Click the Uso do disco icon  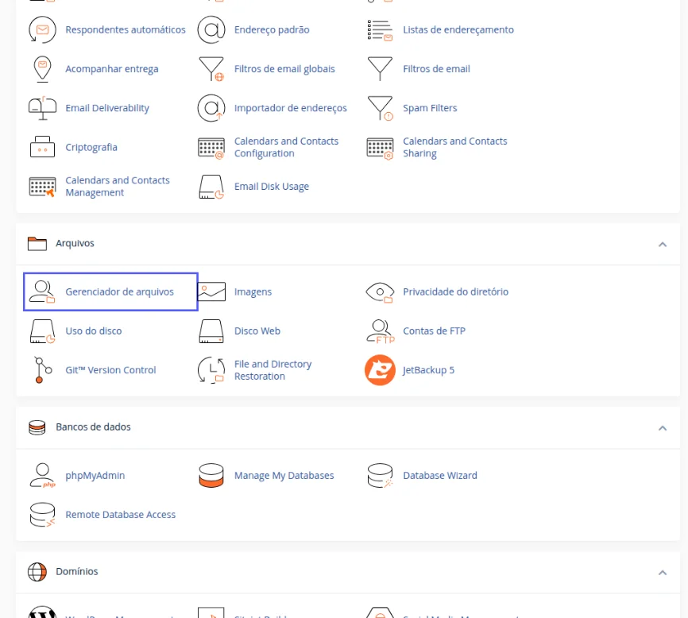[42, 331]
